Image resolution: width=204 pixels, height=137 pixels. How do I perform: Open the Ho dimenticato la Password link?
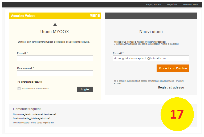[30, 82]
